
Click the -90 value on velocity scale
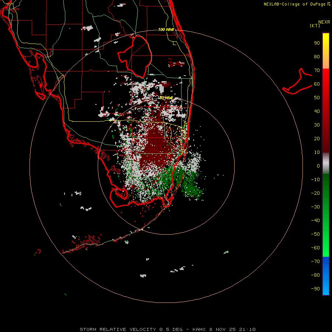pyautogui.click(x=315, y=289)
